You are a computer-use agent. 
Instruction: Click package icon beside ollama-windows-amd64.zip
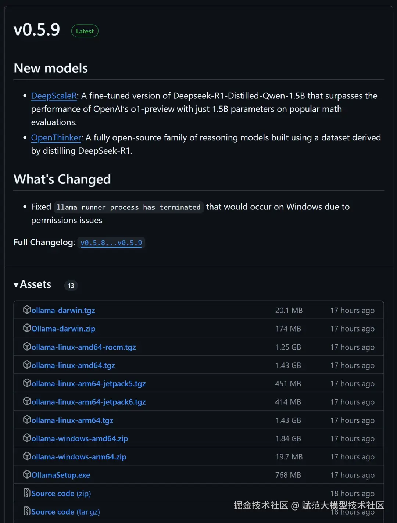pyautogui.click(x=27, y=438)
